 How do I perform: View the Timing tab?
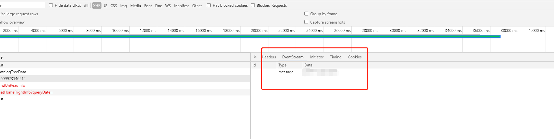336,57
